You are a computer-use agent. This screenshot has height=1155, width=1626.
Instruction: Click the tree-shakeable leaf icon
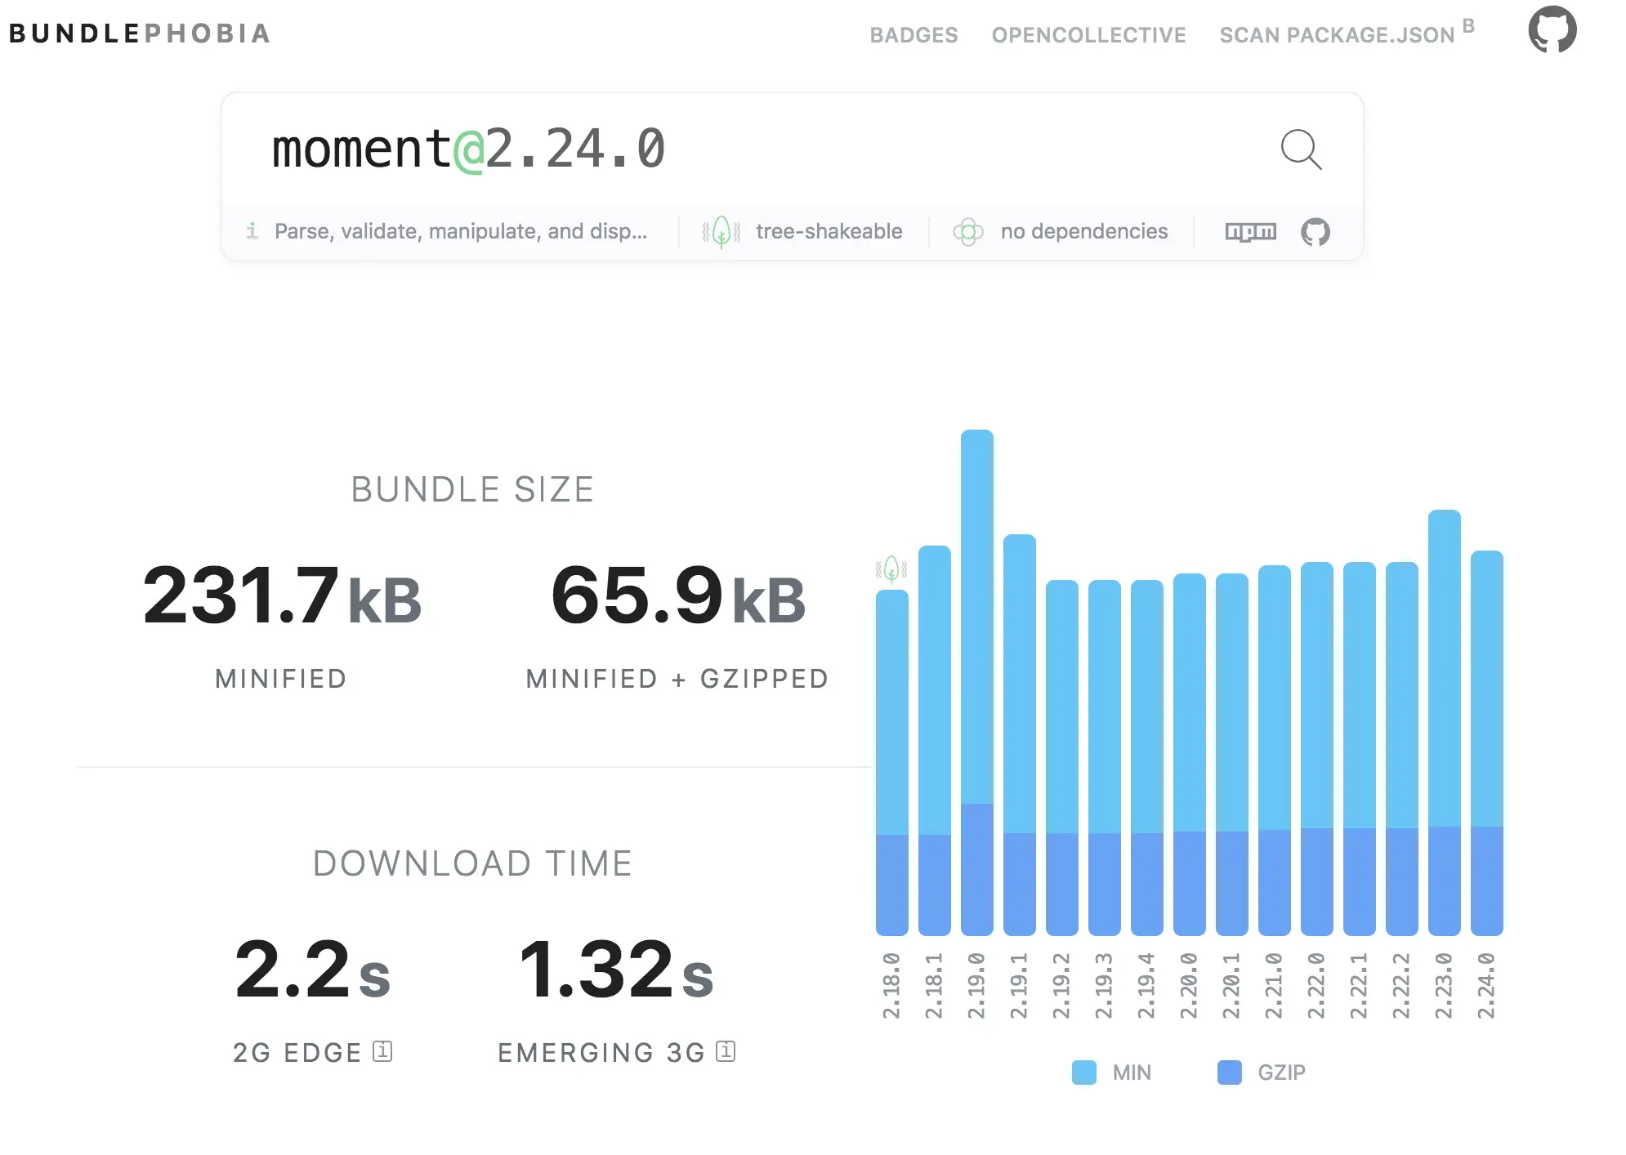721,232
